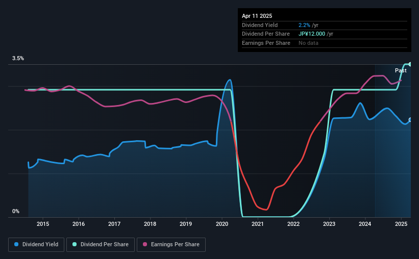Click the Past label in the chart
This screenshot has width=419, height=259.
coord(401,70)
